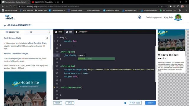Click the Save button
189x106 pixels.
(x=70, y=103)
